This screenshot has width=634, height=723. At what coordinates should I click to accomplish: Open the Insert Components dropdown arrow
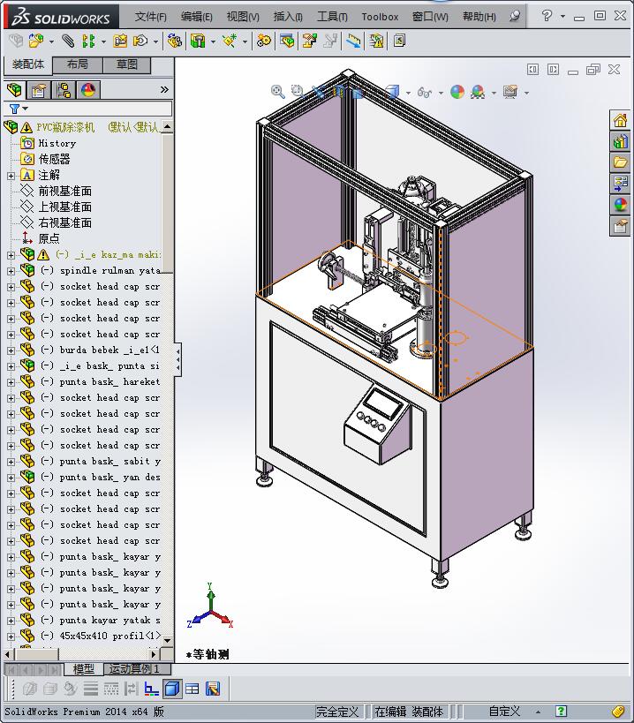click(x=51, y=42)
